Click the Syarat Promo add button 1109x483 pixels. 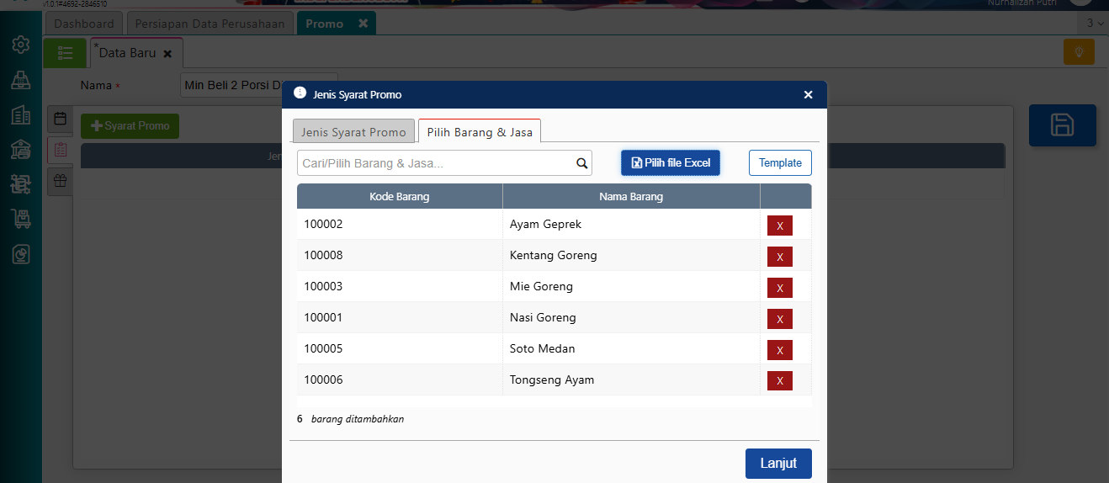[130, 126]
